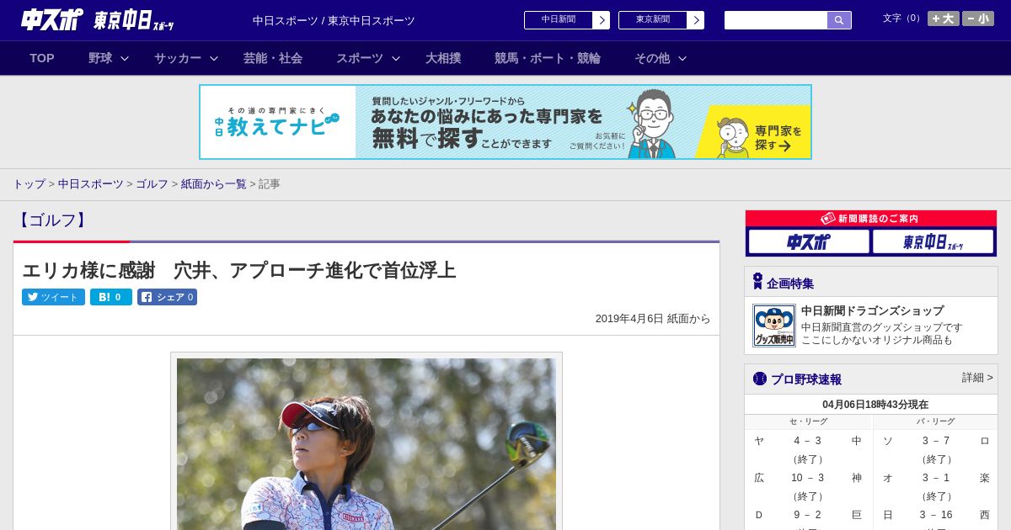This screenshot has height=530, width=1011.
Task: Click 中日スポーツ / 東京中日スポーツ header text
Action: pos(334,20)
